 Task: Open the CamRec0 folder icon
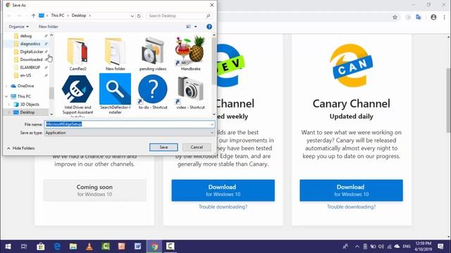(78, 52)
